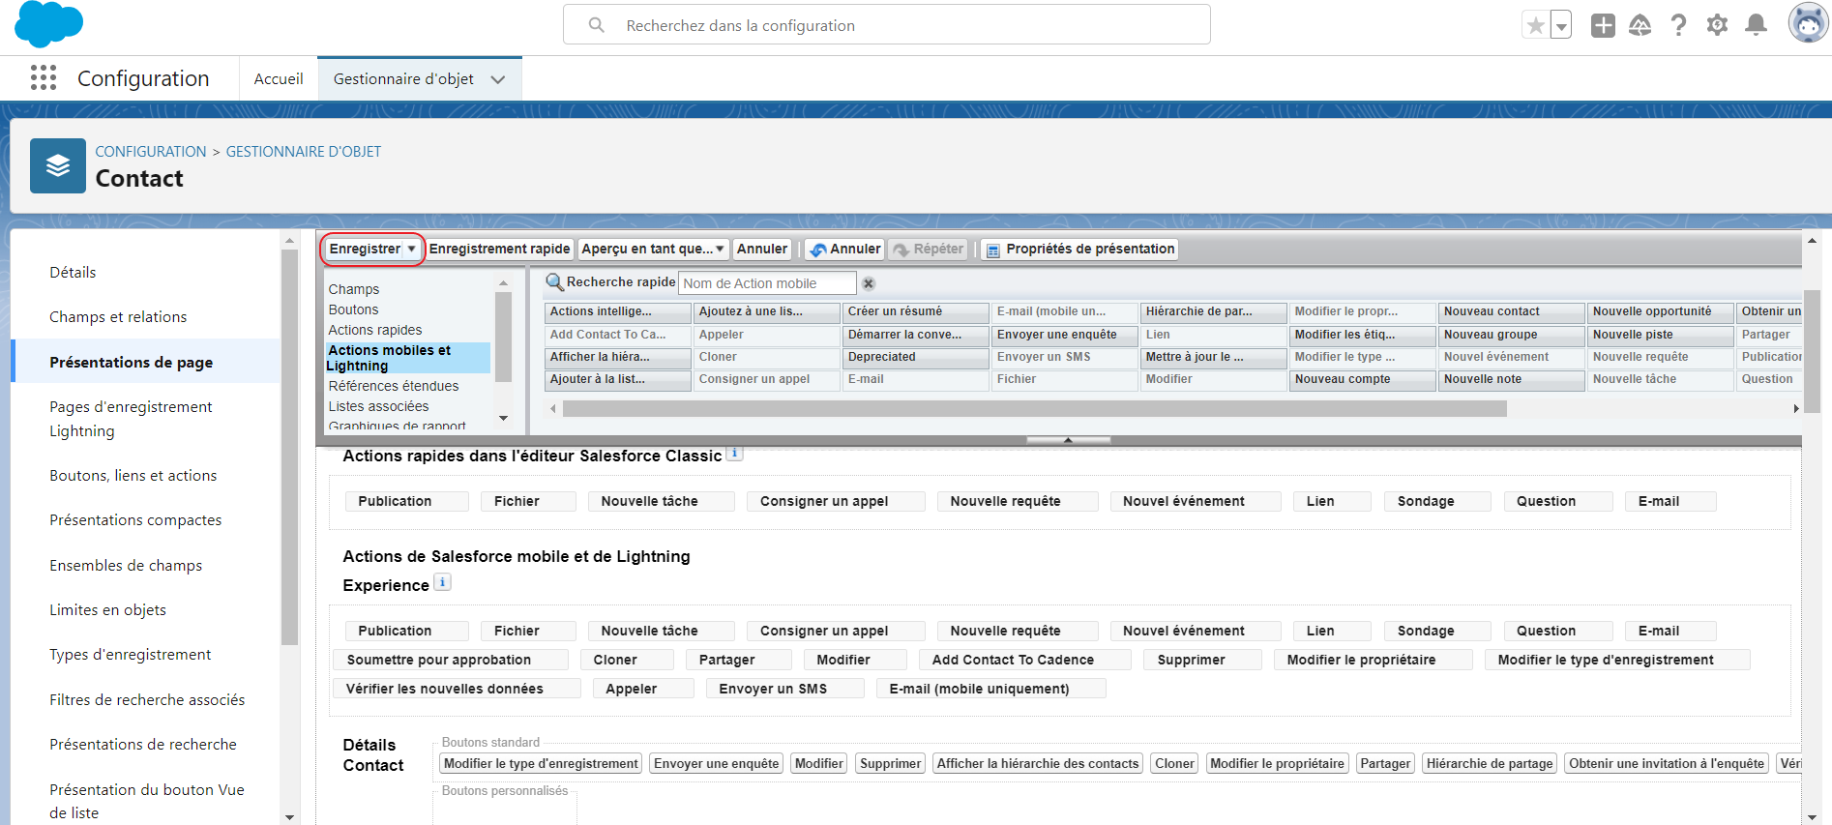
Task: Open the favorites list dropdown arrow
Action: 1561,25
